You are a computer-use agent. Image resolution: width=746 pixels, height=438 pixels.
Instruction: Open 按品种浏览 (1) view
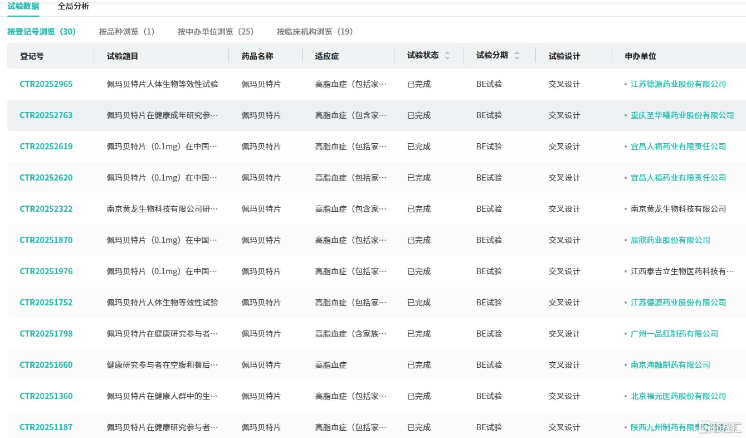tap(126, 32)
